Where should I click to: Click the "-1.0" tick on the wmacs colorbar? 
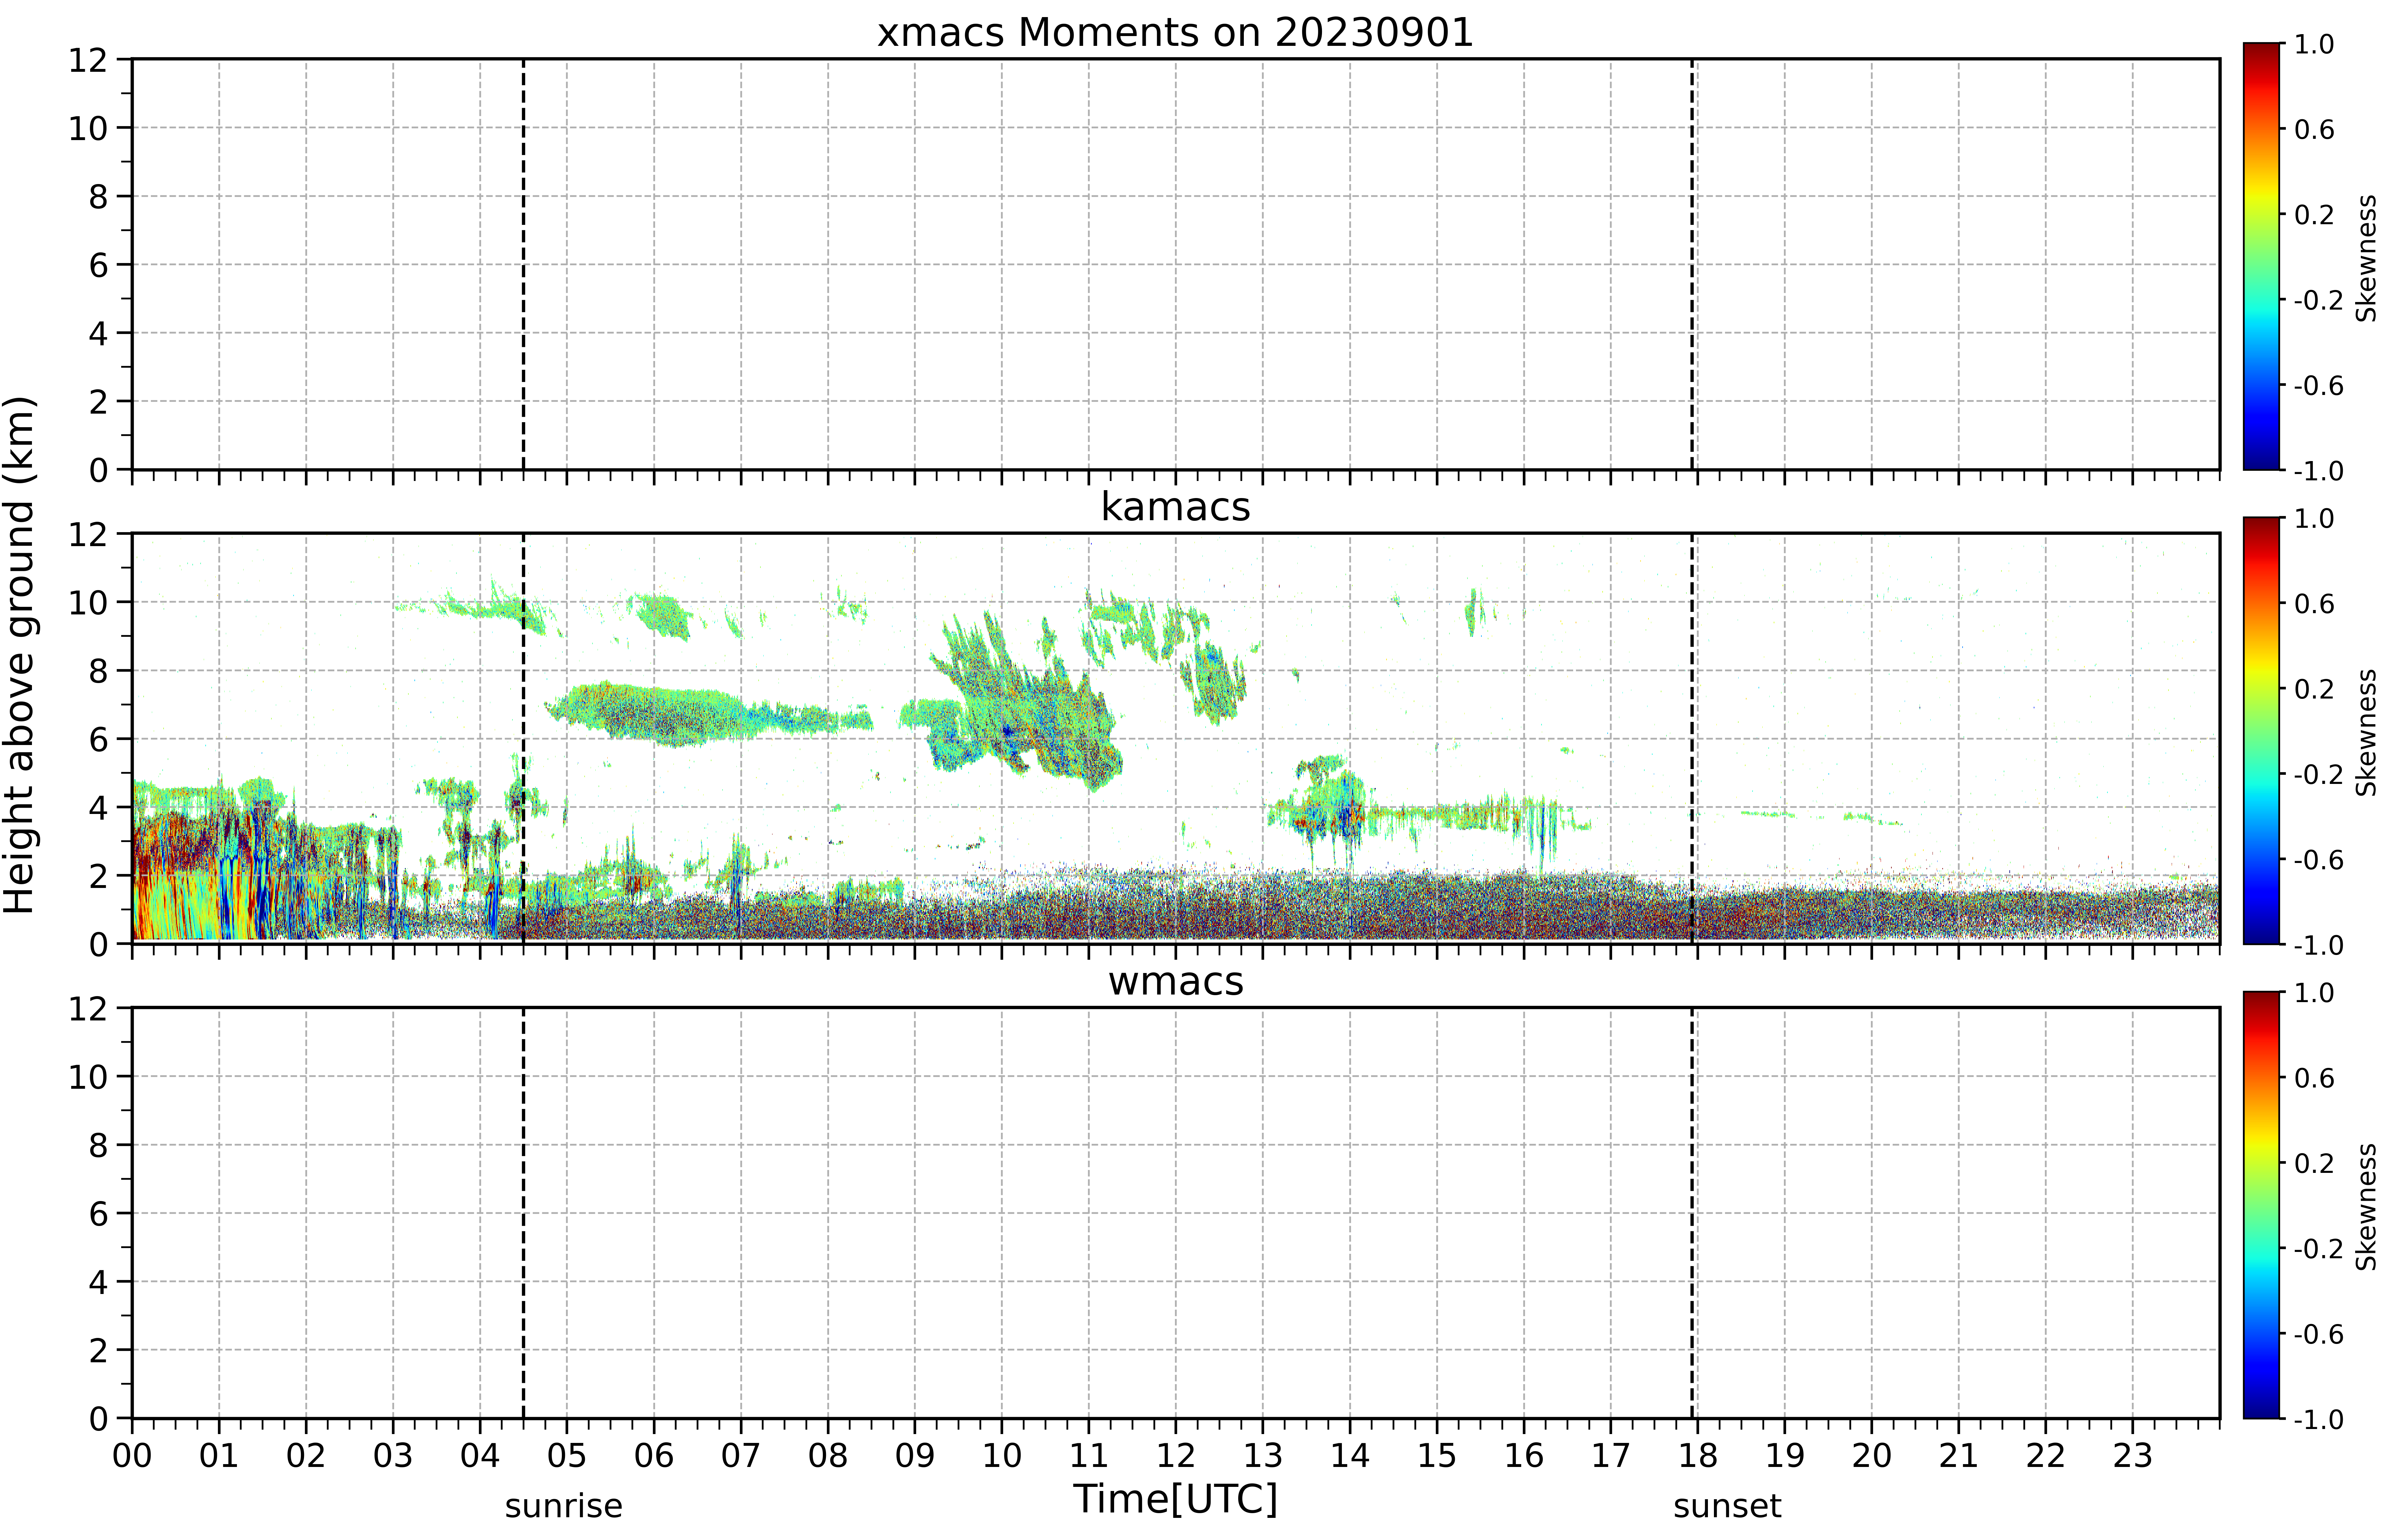tap(2318, 1419)
